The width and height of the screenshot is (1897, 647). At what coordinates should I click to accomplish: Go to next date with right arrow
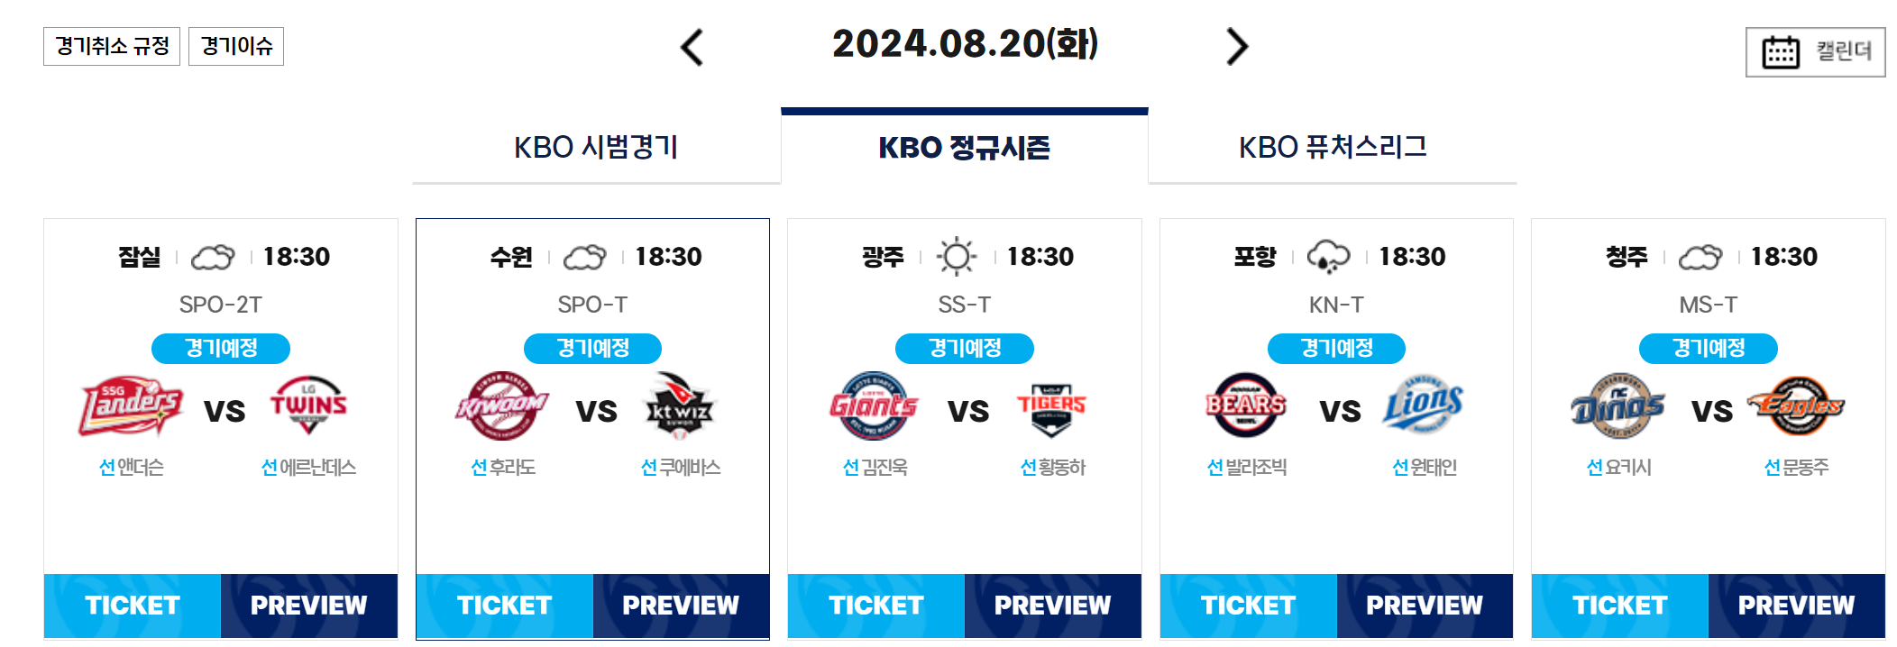click(1237, 47)
